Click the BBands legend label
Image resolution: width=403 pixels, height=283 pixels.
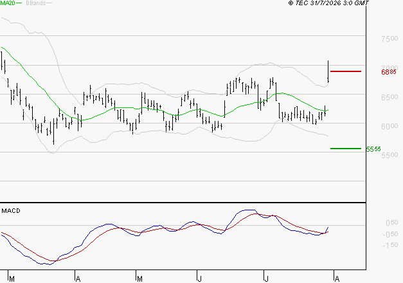click(x=35, y=3)
